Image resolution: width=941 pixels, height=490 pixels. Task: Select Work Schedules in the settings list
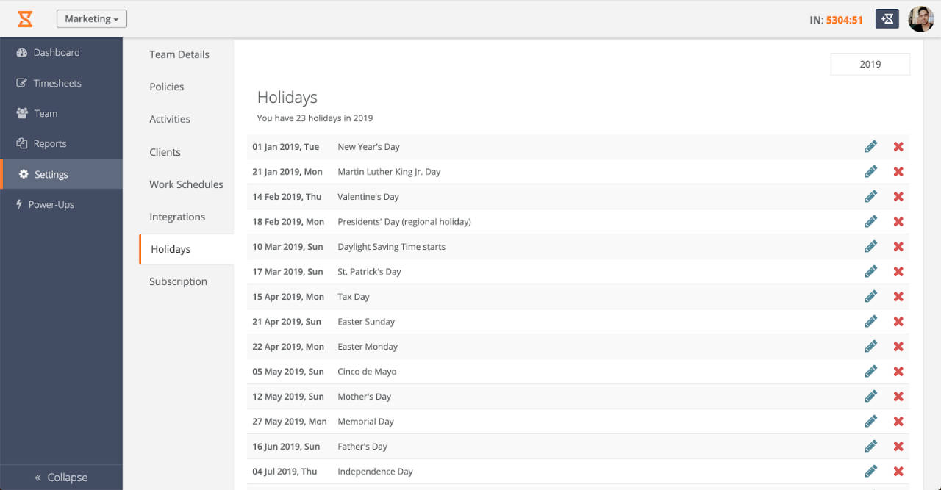pyautogui.click(x=186, y=184)
